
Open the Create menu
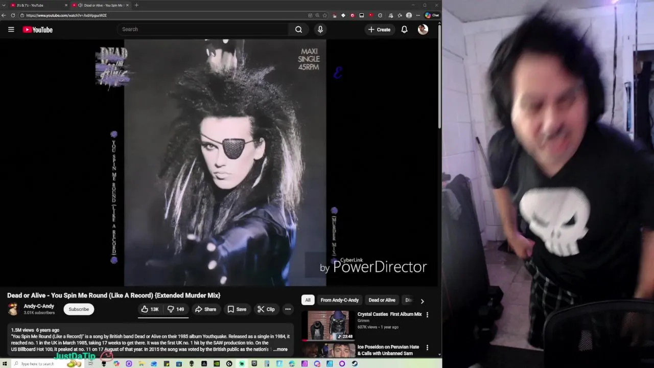click(x=379, y=30)
